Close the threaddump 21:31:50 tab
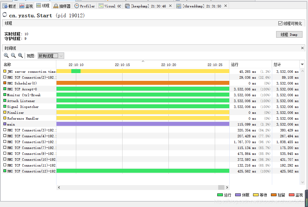 pyautogui.click(x=226, y=6)
